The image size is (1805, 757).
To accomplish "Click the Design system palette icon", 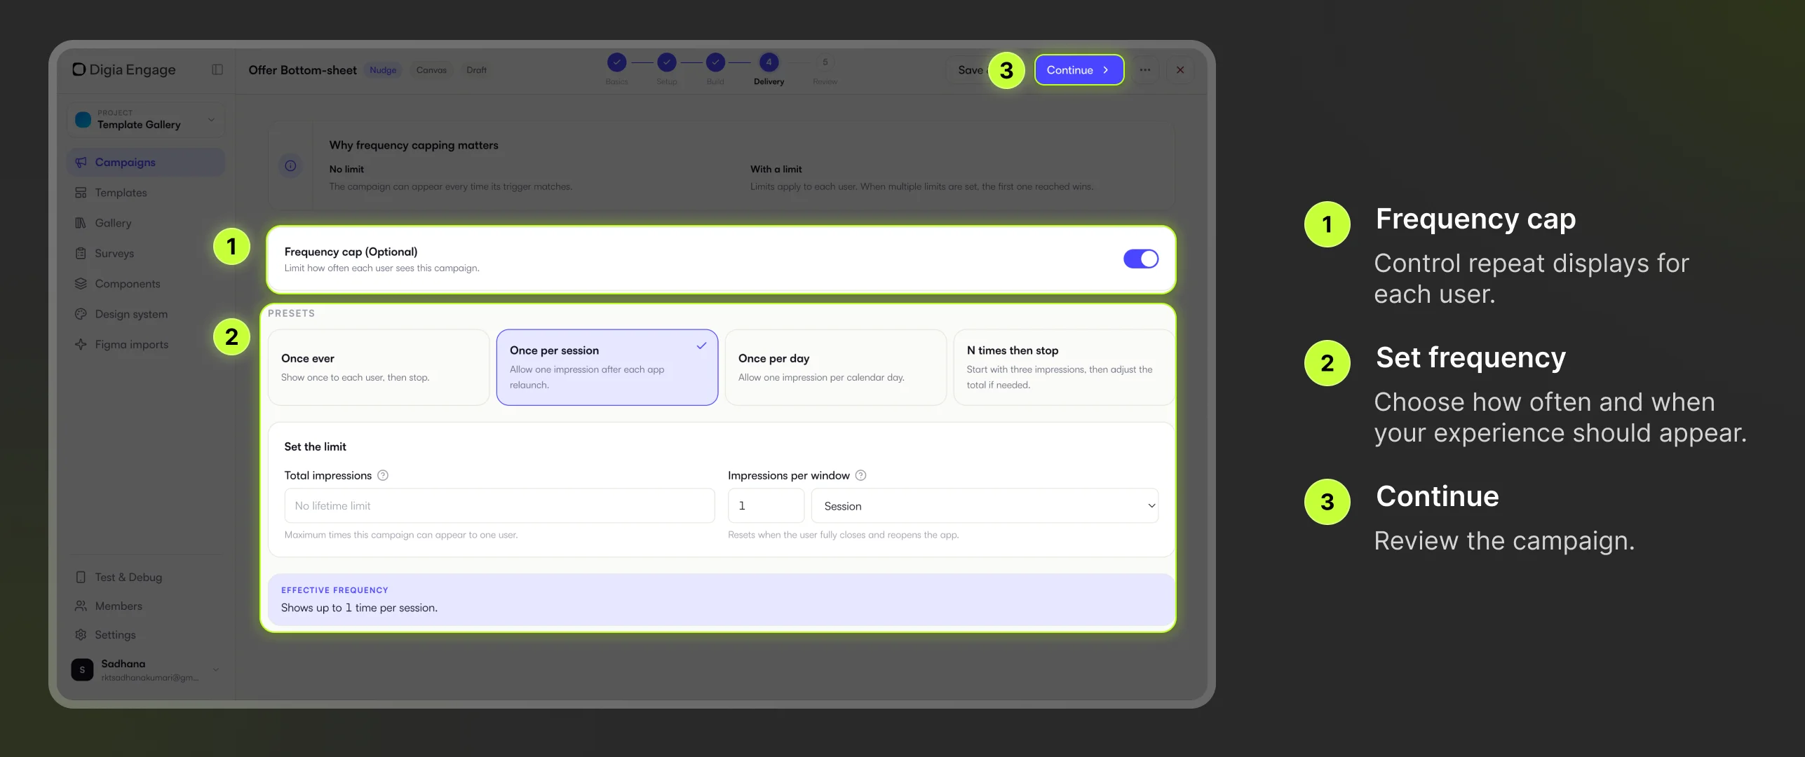I will (81, 314).
